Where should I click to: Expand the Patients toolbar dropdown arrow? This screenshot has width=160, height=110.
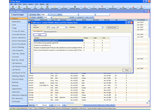pyautogui.click(x=16, y=8)
